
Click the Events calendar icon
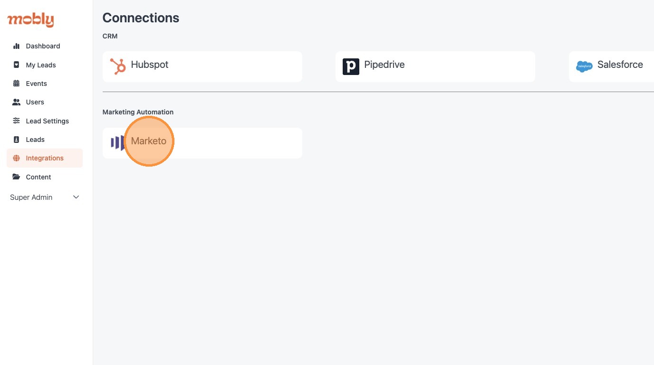pyautogui.click(x=17, y=84)
